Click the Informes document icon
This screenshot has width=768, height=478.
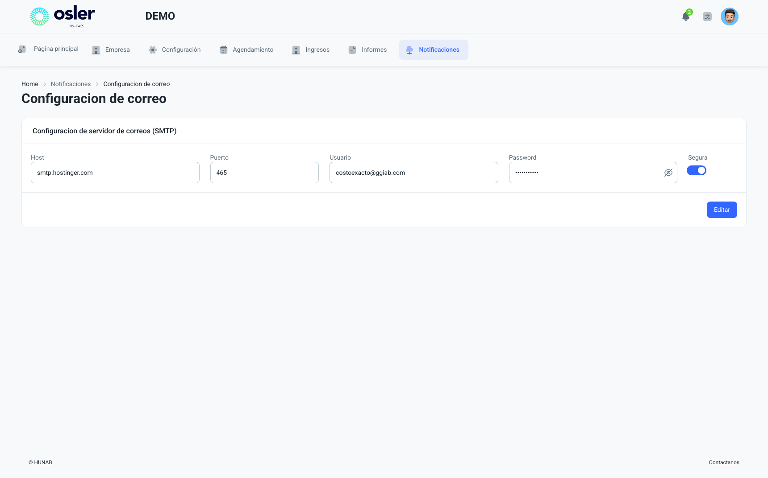pyautogui.click(x=352, y=50)
